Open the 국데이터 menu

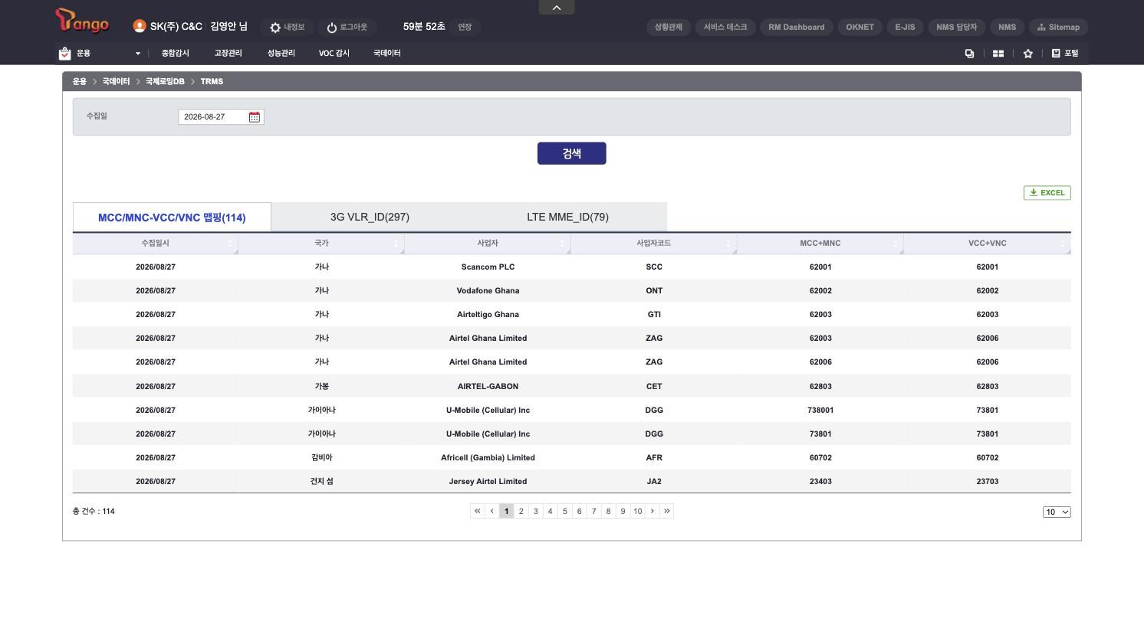point(387,53)
